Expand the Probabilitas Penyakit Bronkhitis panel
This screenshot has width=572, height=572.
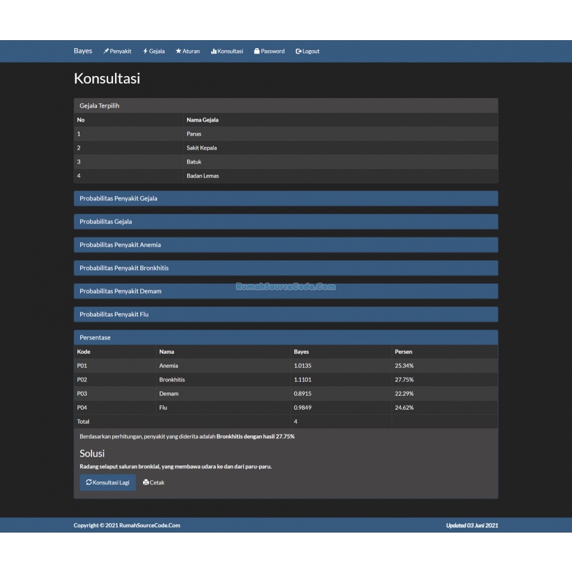(x=286, y=267)
